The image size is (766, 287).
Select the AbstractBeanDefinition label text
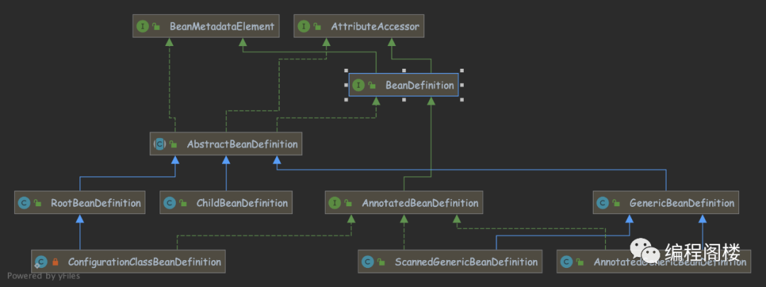[x=242, y=145]
